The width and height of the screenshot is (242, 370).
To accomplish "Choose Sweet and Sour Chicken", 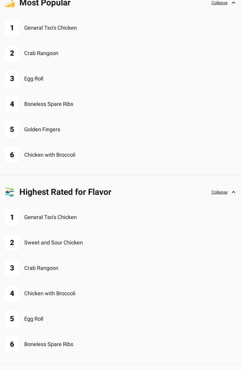I will coord(54,243).
